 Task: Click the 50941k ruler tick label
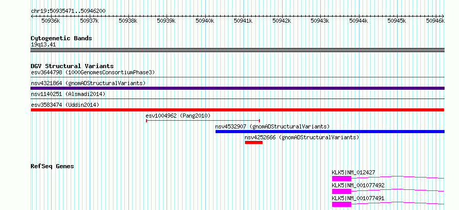click(243, 21)
